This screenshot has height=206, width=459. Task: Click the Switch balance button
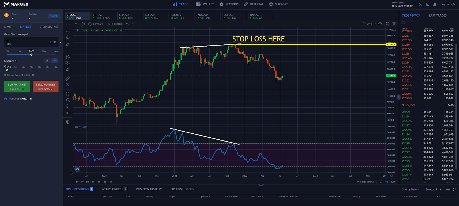coord(54,16)
